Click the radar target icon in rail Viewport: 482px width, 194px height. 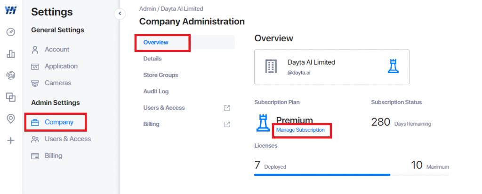click(11, 75)
